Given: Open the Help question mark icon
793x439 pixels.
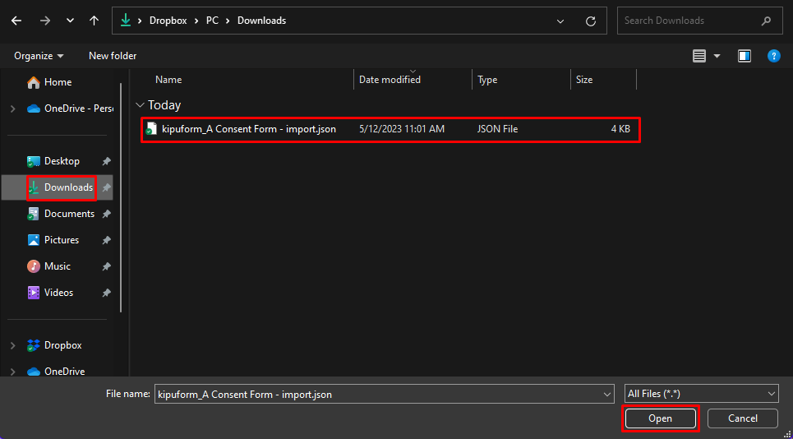Looking at the screenshot, I should [773, 56].
